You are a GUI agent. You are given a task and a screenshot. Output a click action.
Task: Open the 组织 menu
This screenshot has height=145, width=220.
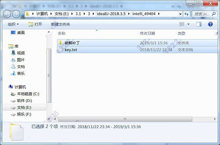pos(13,24)
